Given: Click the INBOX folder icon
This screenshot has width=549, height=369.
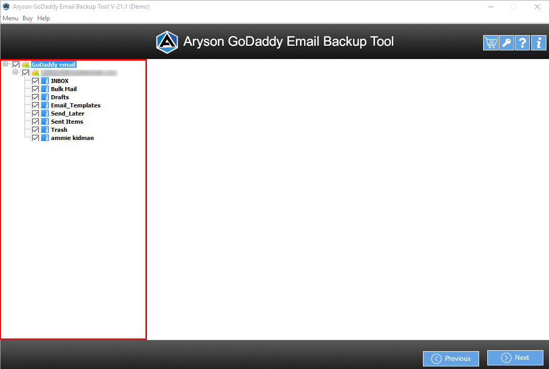Looking at the screenshot, I should (x=45, y=81).
